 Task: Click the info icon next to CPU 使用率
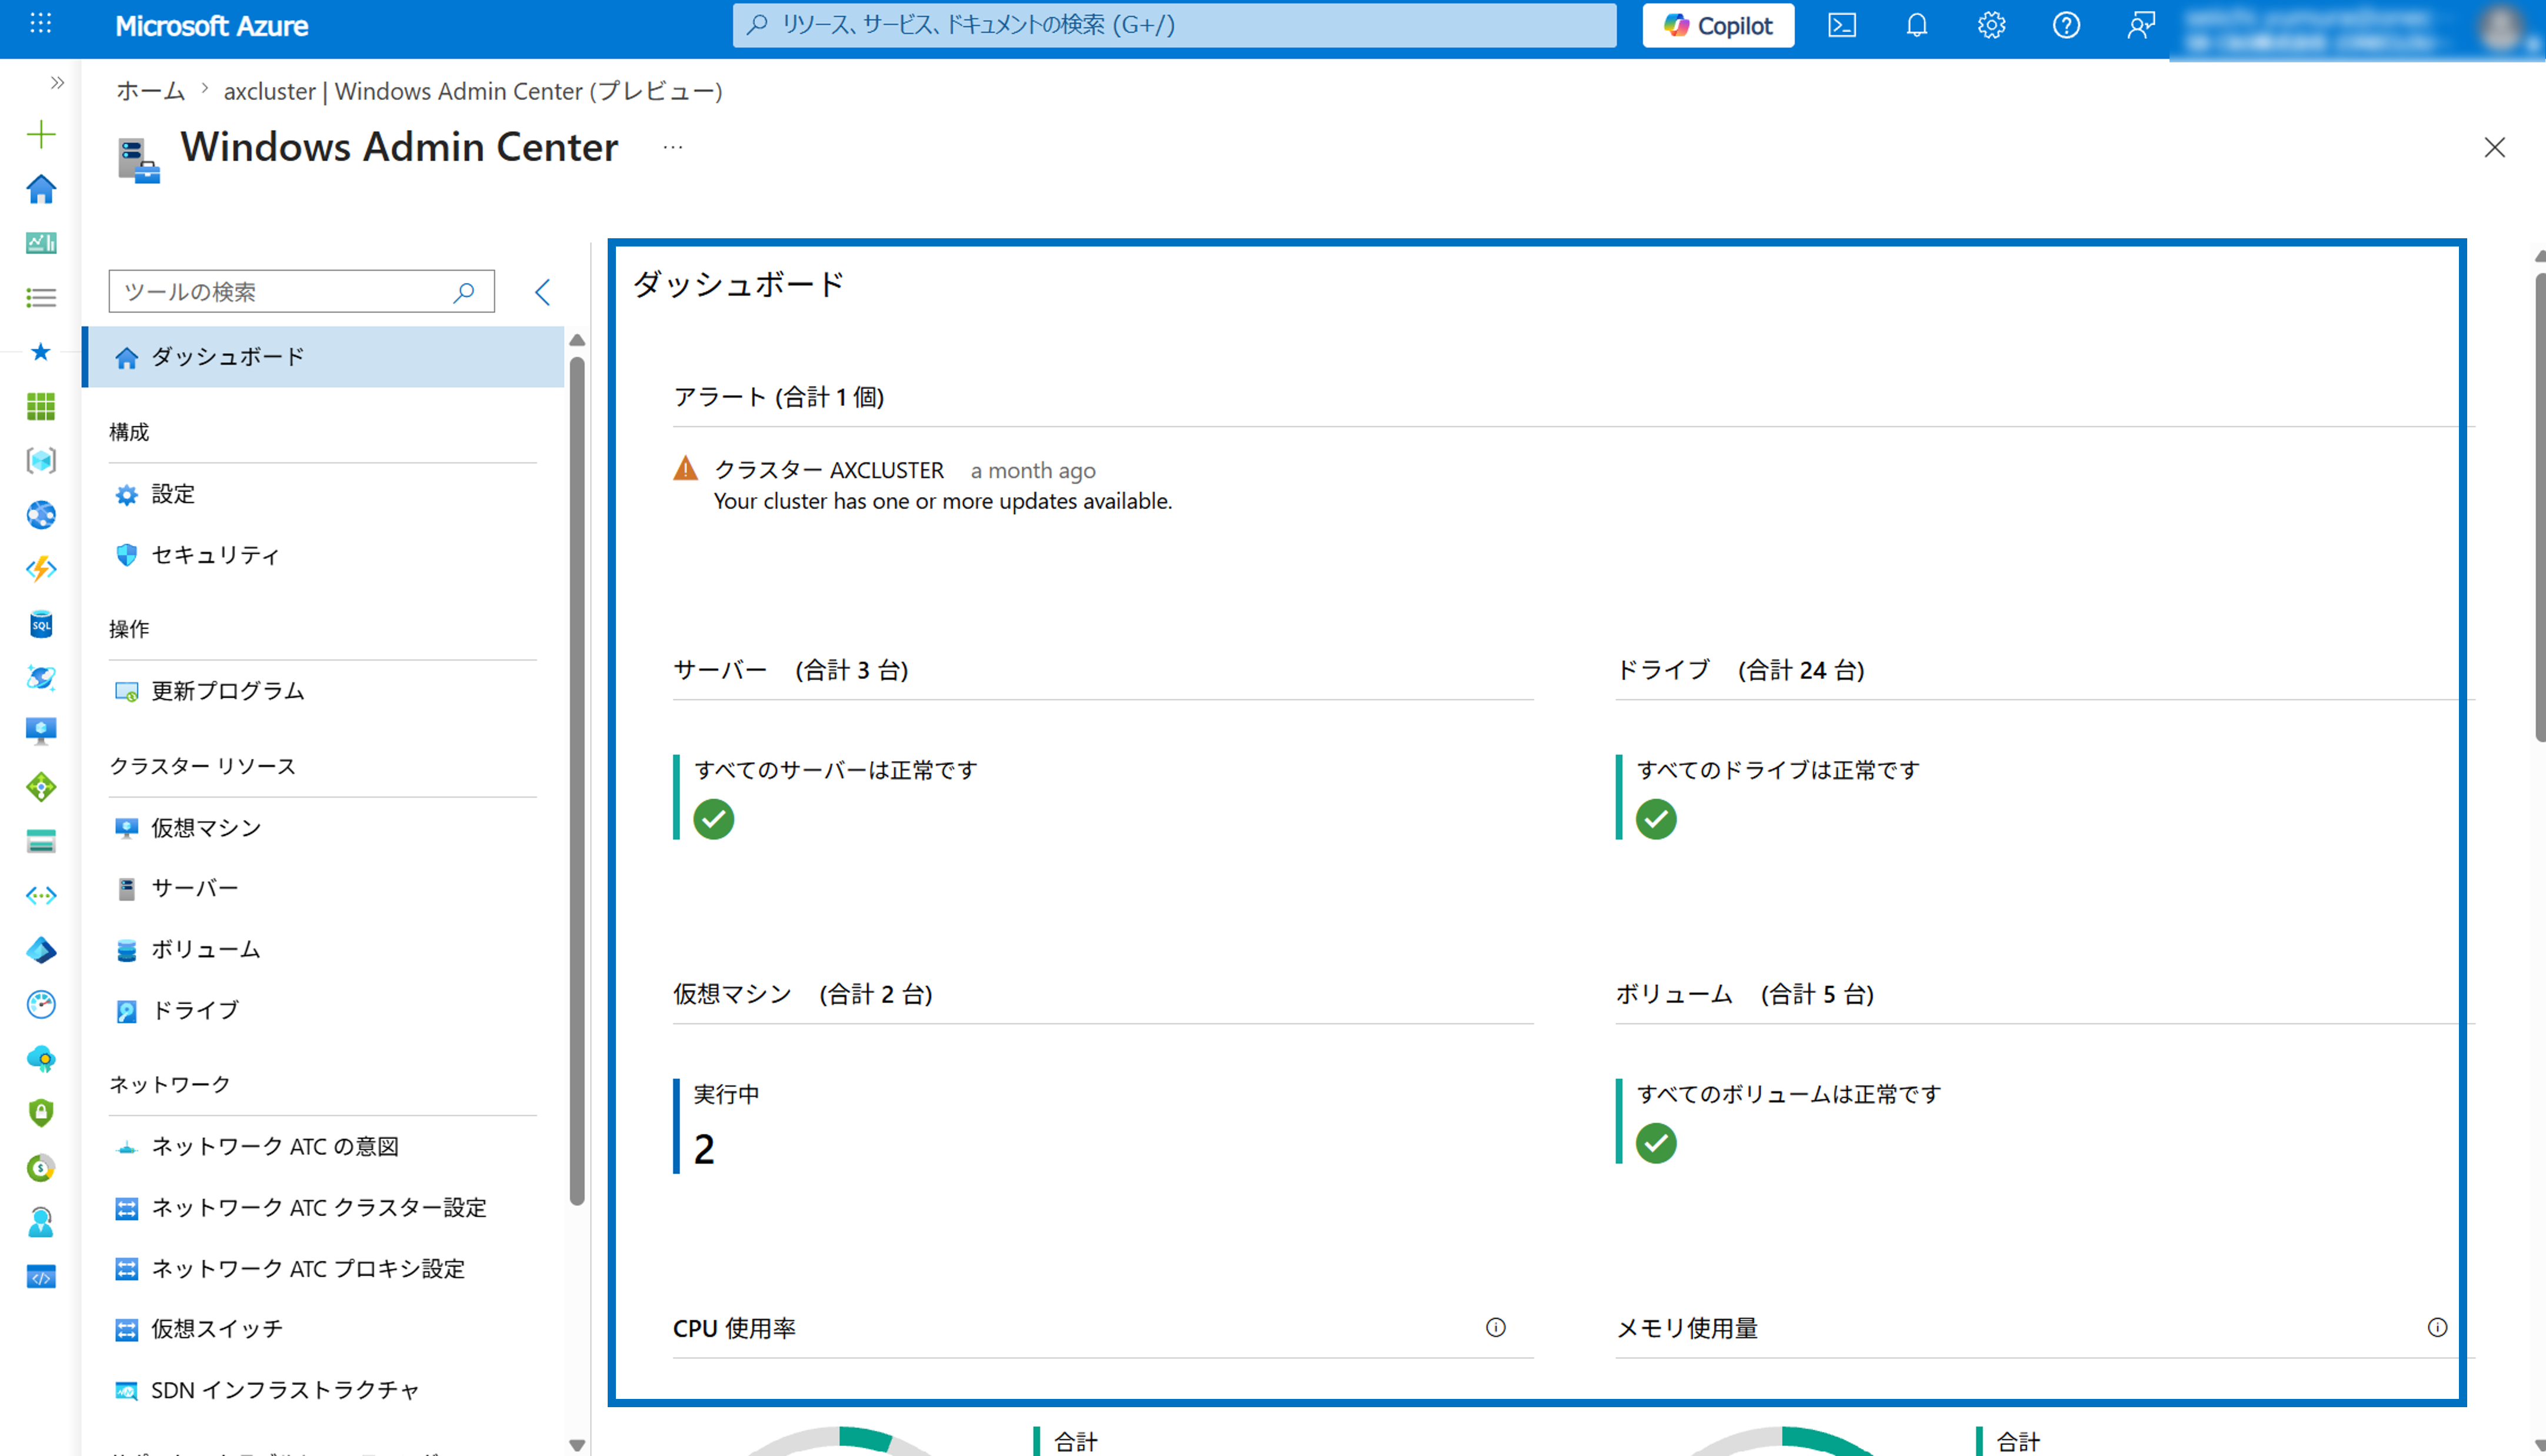point(1495,1327)
